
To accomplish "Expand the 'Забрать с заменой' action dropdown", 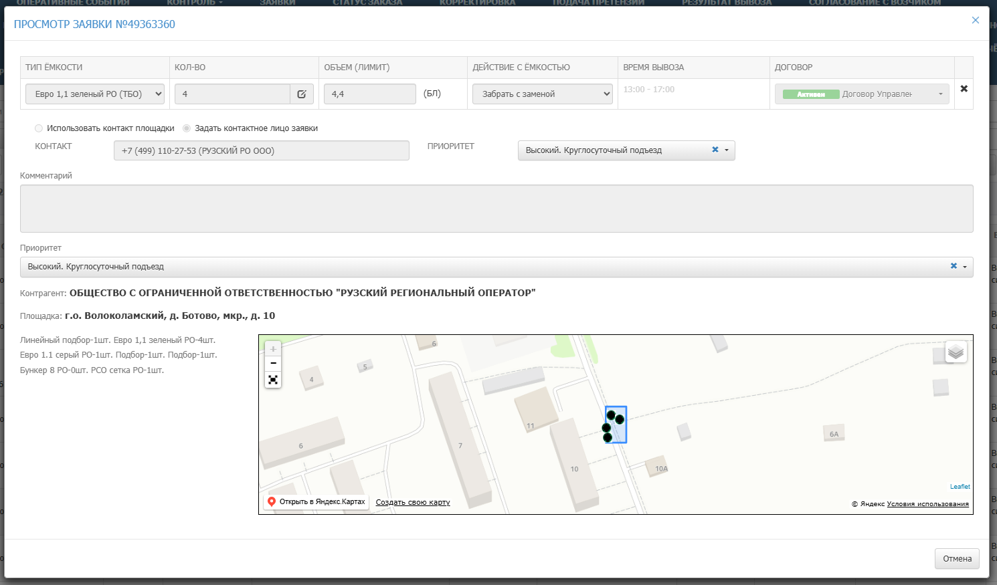I will click(542, 94).
